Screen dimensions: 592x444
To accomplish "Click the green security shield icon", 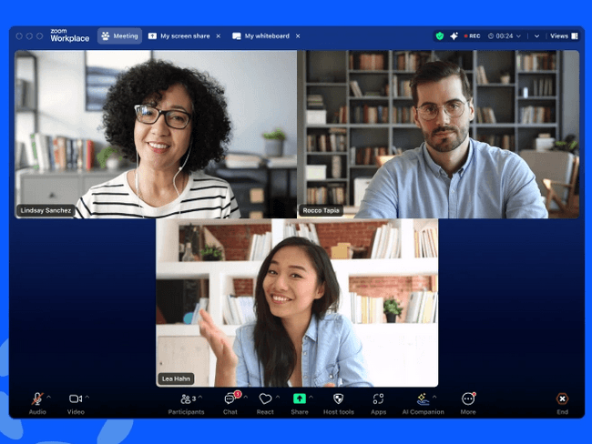I will [x=440, y=35].
